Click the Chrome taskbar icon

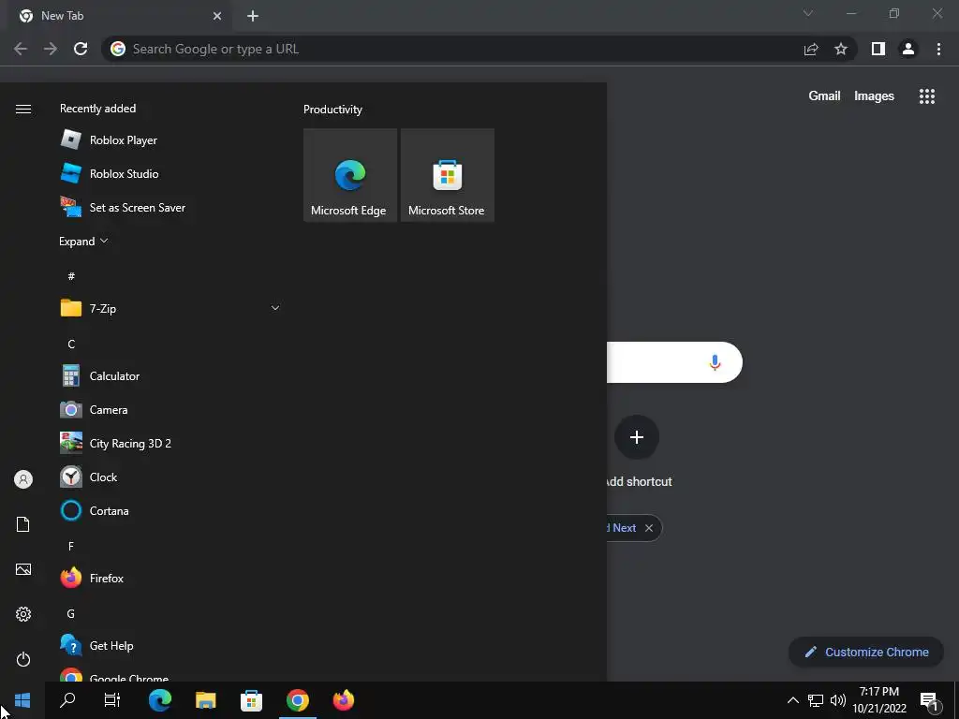point(297,700)
